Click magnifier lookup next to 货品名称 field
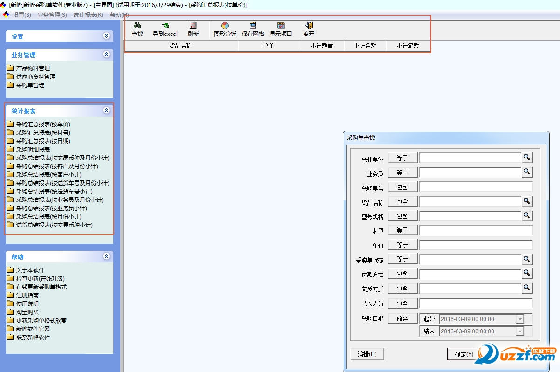 526,201
